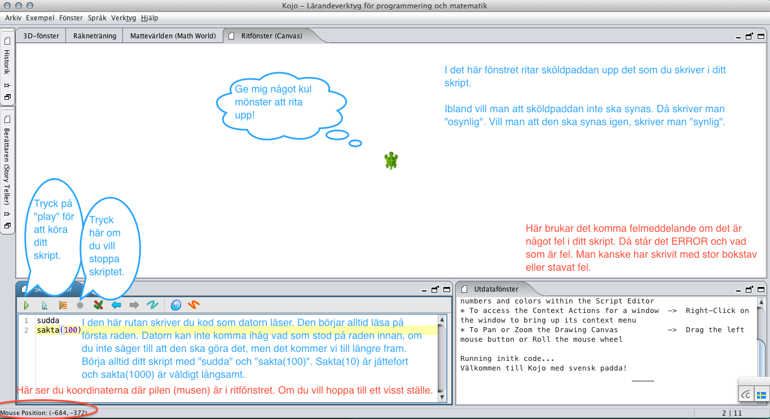Screen dimensions: 770x419
Task: Click the code line "sudda" in the editor
Action: coord(48,320)
